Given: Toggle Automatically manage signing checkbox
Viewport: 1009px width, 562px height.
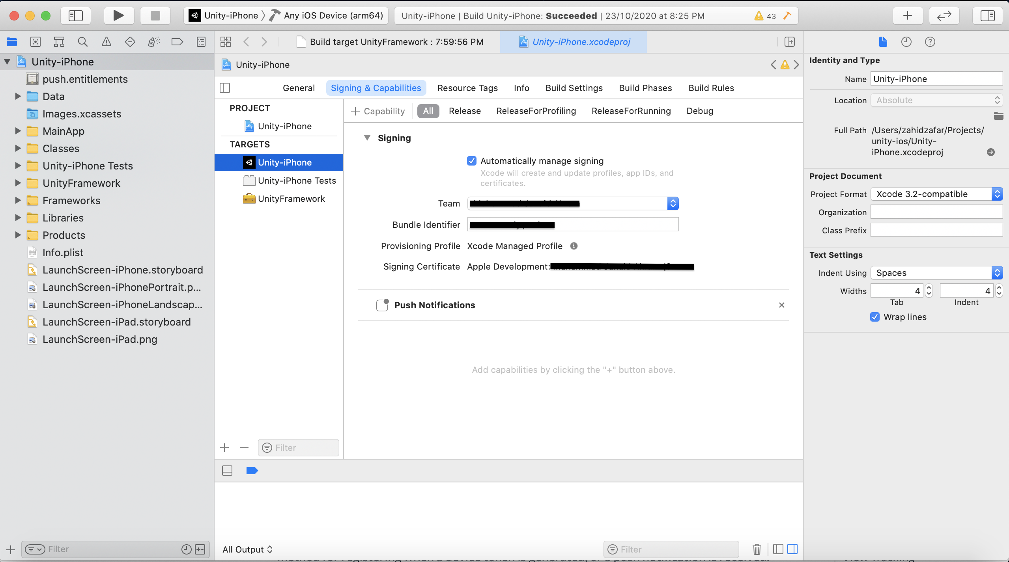Looking at the screenshot, I should [x=472, y=161].
